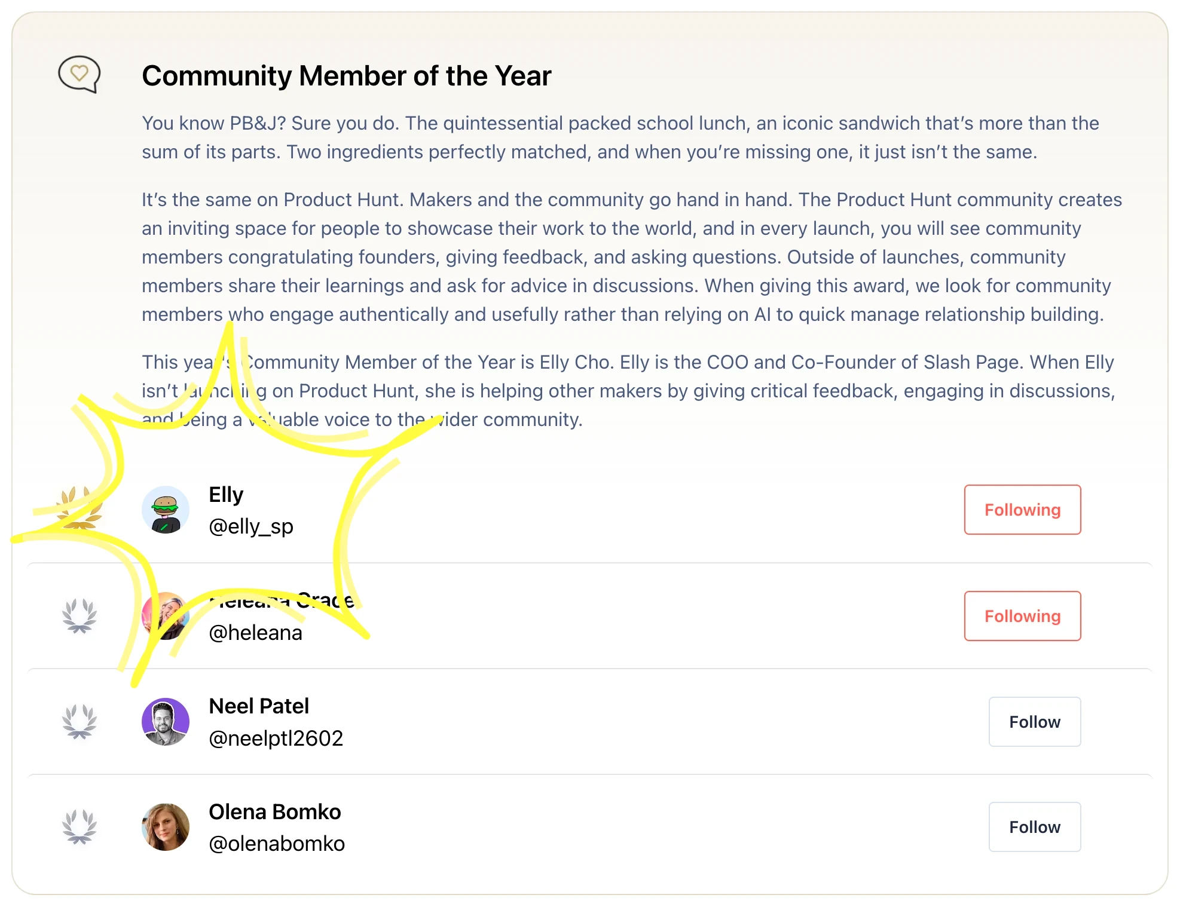Follow Neel Patel
This screenshot has height=907, width=1180.
[1034, 722]
